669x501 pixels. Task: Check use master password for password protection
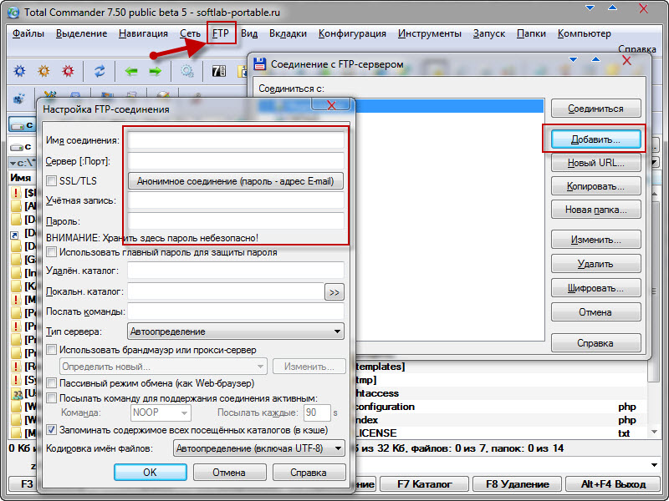click(52, 252)
